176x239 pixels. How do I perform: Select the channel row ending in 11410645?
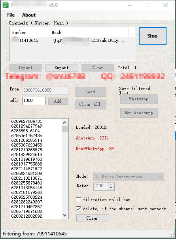pyautogui.click(x=72, y=40)
